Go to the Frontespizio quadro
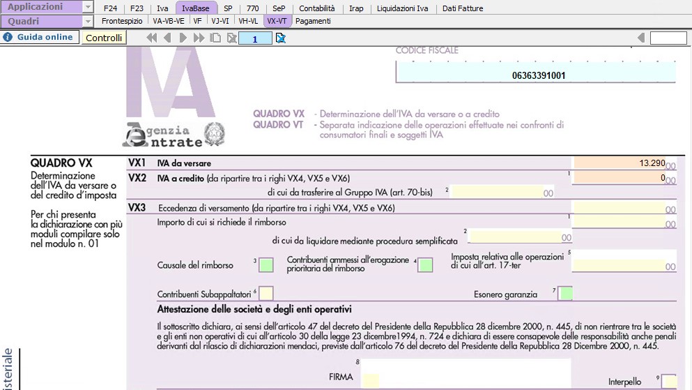The height and width of the screenshot is (390, 692). click(122, 21)
